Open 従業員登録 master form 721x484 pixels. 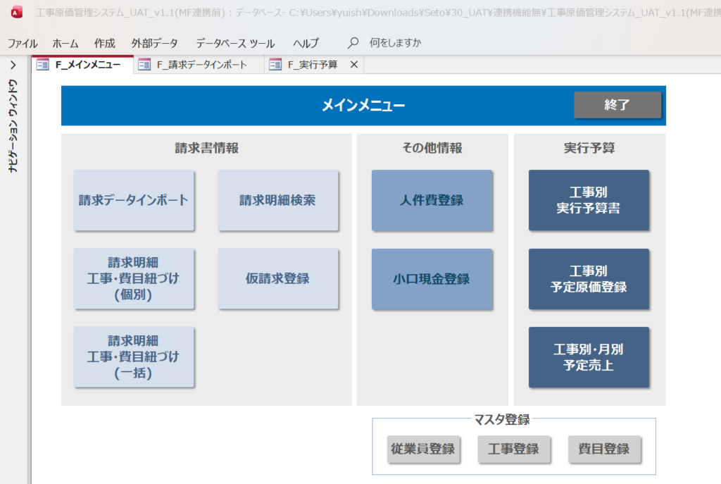(423, 449)
